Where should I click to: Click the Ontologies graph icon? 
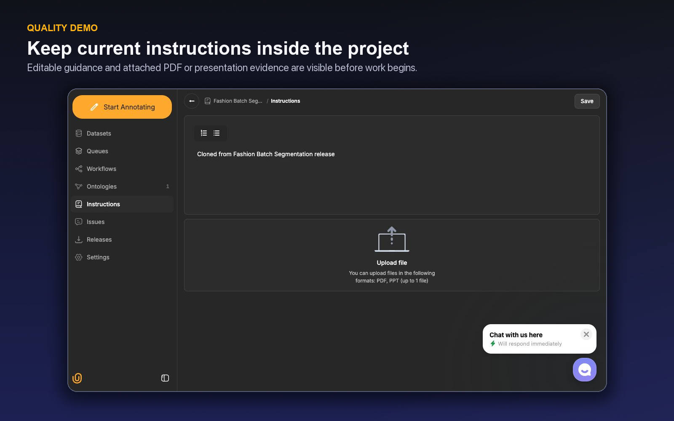pos(79,187)
